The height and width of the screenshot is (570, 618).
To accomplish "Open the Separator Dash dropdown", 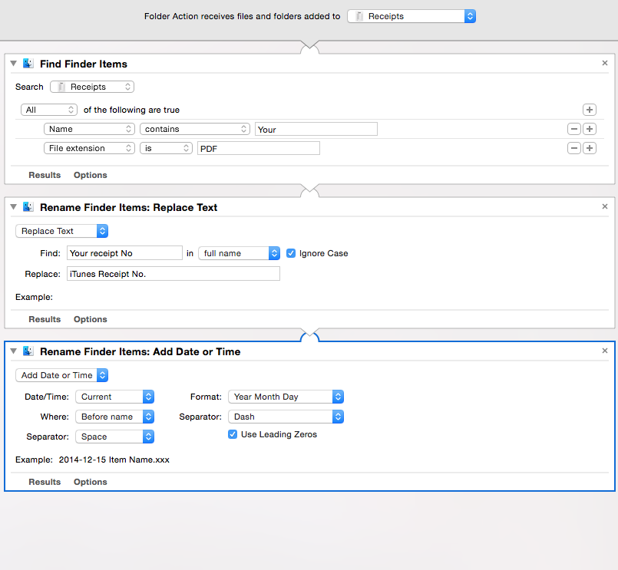I will pos(286,417).
